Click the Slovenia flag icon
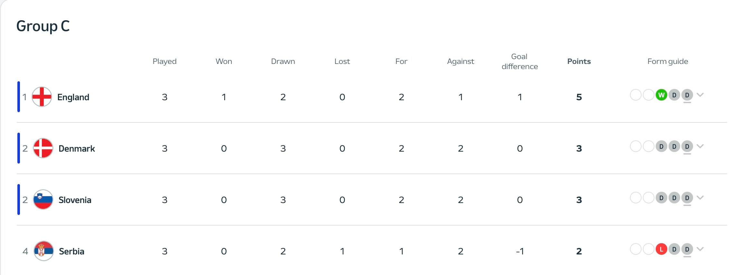This screenshot has width=731, height=275. [43, 200]
